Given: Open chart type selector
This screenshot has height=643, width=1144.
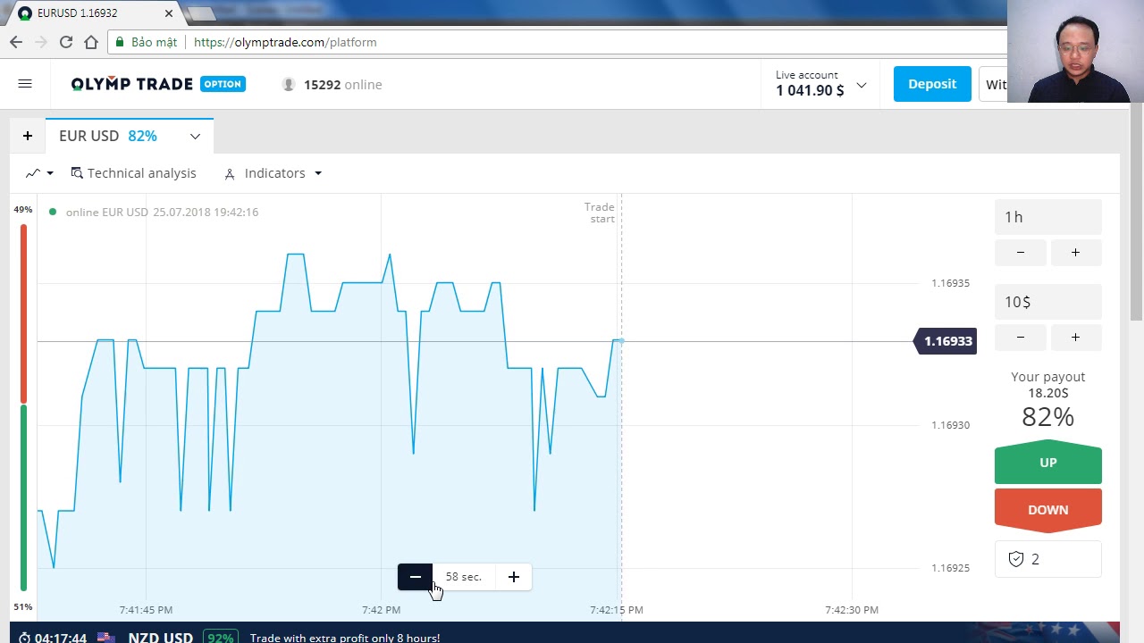Looking at the screenshot, I should tap(39, 173).
